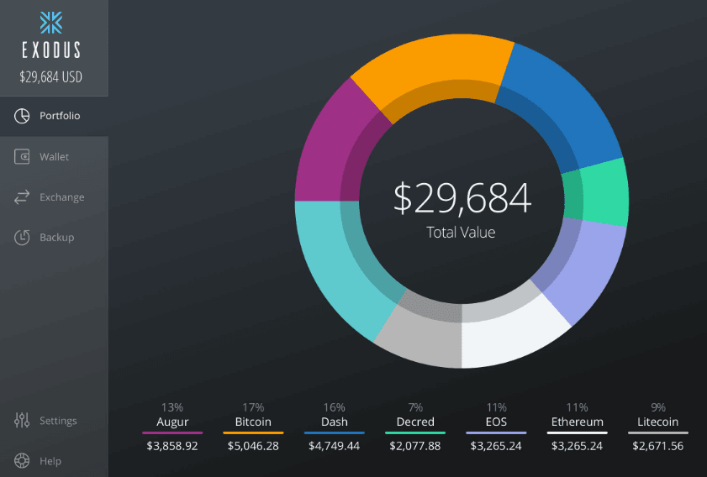The height and width of the screenshot is (477, 707).
Task: Click the 7% percentage above Decred
Action: pyautogui.click(x=415, y=407)
